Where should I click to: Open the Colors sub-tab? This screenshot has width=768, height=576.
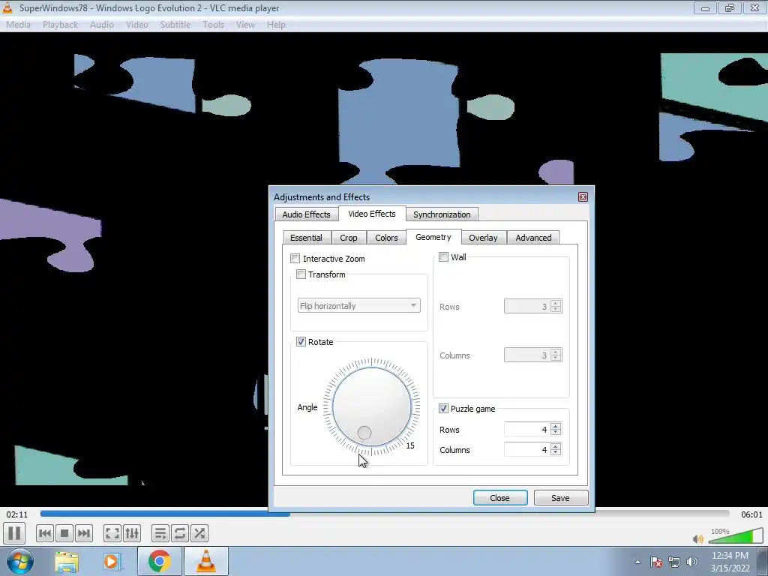point(386,238)
